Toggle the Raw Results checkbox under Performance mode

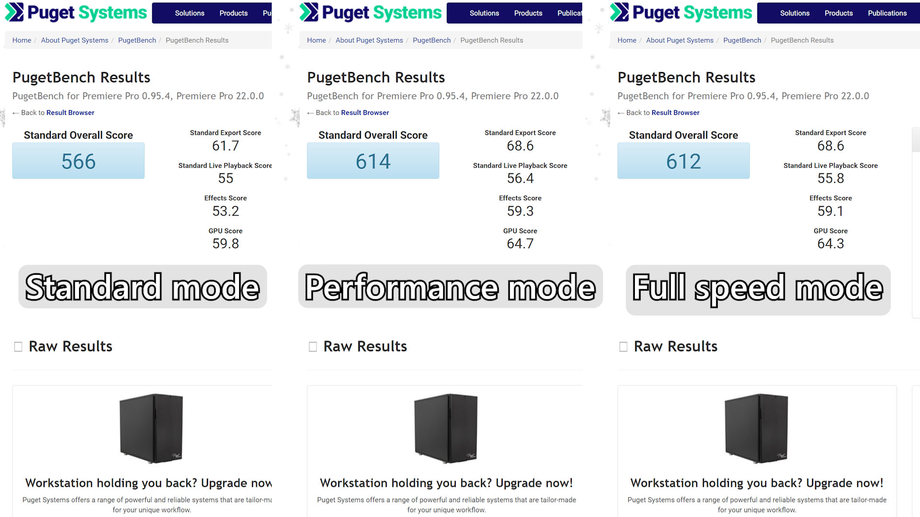pos(313,347)
